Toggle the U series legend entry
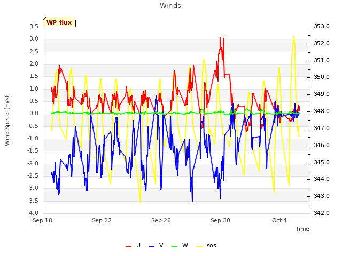Screen dimensions: 342x256 [x=133, y=246]
